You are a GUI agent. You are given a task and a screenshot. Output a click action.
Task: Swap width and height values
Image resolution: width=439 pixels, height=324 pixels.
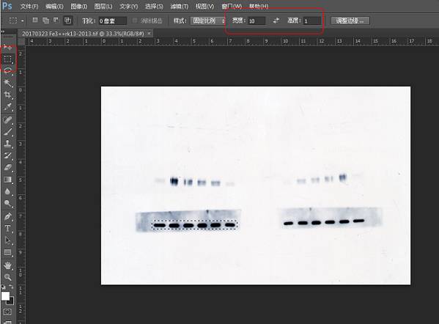(x=276, y=21)
